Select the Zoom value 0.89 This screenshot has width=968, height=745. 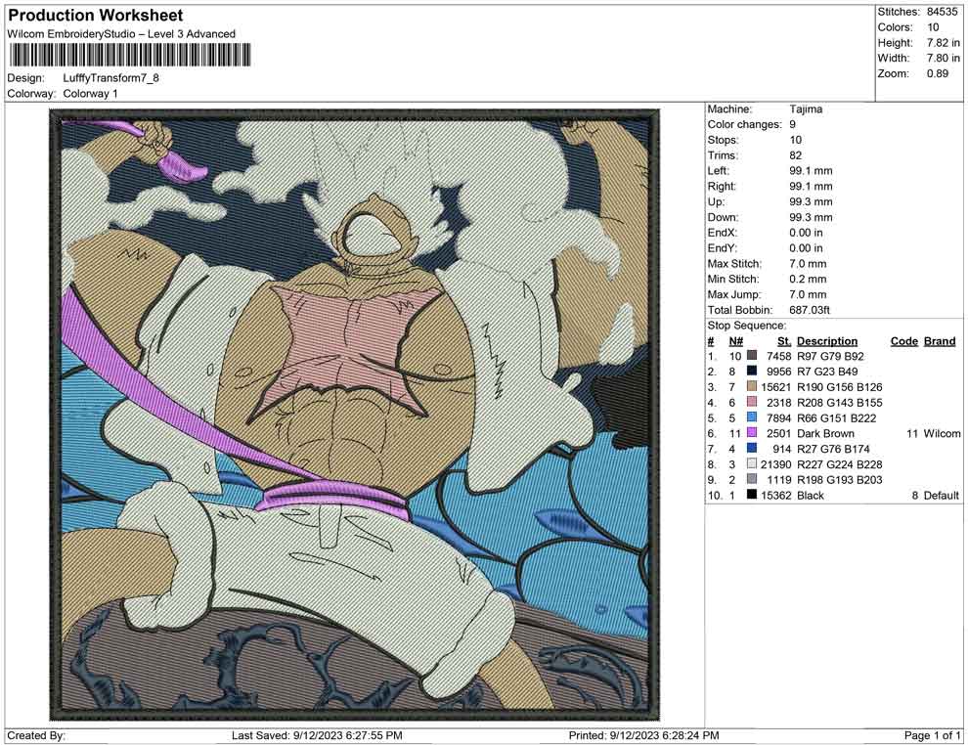(937, 73)
